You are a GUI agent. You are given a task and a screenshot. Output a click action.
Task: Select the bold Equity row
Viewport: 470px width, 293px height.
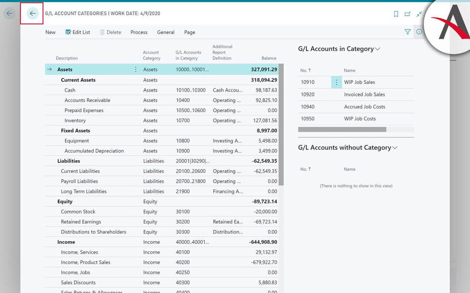(161, 201)
